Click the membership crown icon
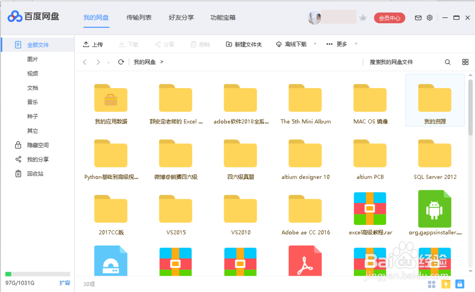The image size is (475, 292). (x=362, y=18)
